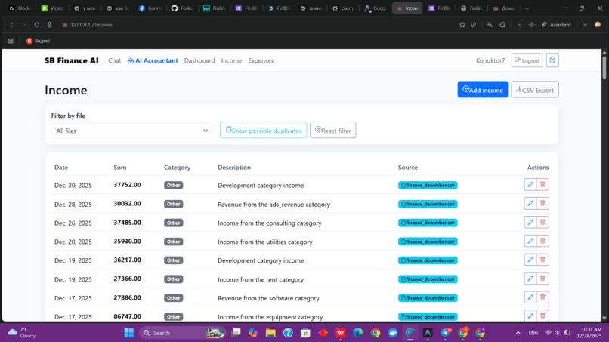The height and width of the screenshot is (342, 609).
Task: Switch to the Forks GitHub tab
Action: click(182, 8)
